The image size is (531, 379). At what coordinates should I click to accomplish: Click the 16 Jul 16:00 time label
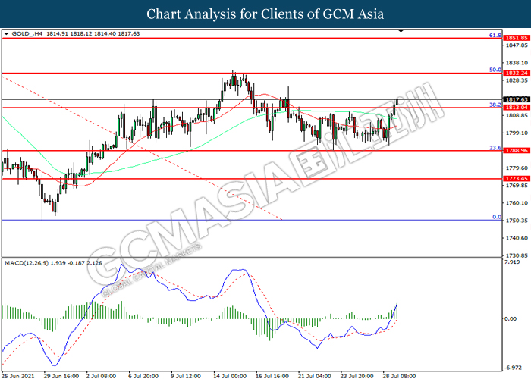point(272,376)
